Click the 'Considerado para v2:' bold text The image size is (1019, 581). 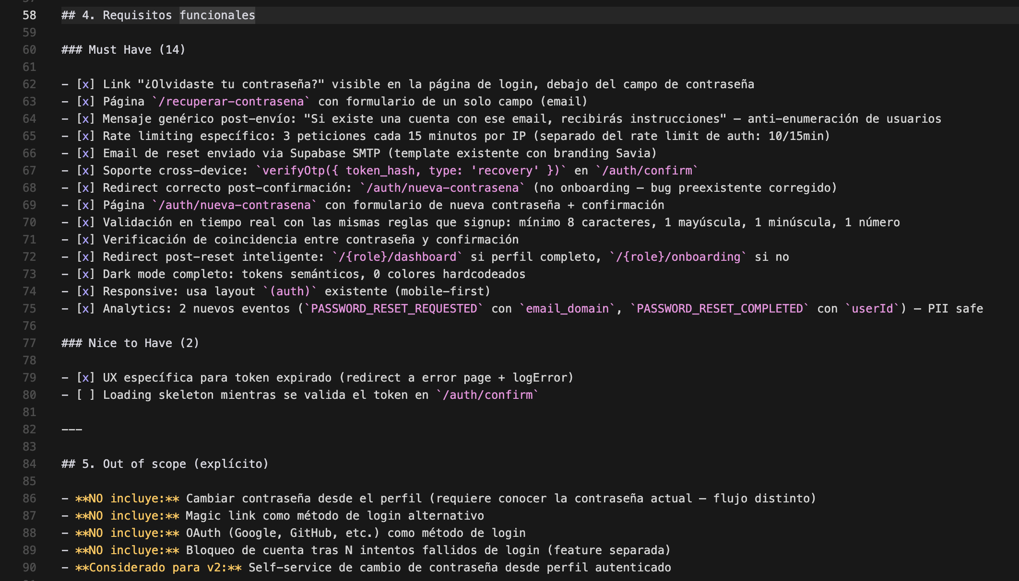(158, 568)
